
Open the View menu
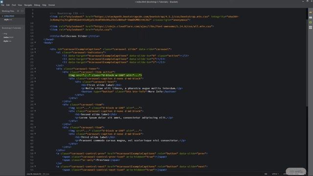(20, 5)
